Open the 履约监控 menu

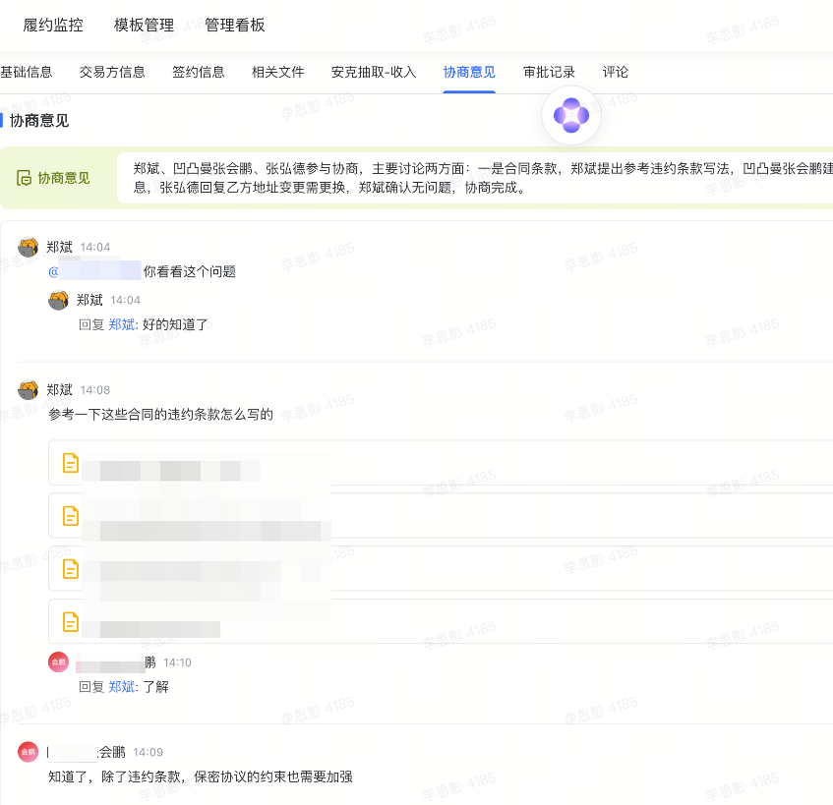[x=53, y=25]
